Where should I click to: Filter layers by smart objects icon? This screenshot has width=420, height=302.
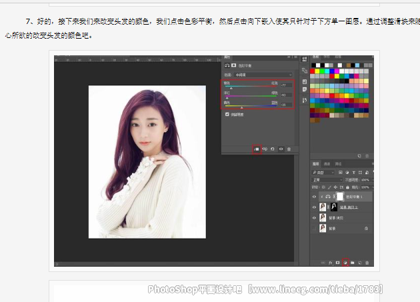point(367,172)
